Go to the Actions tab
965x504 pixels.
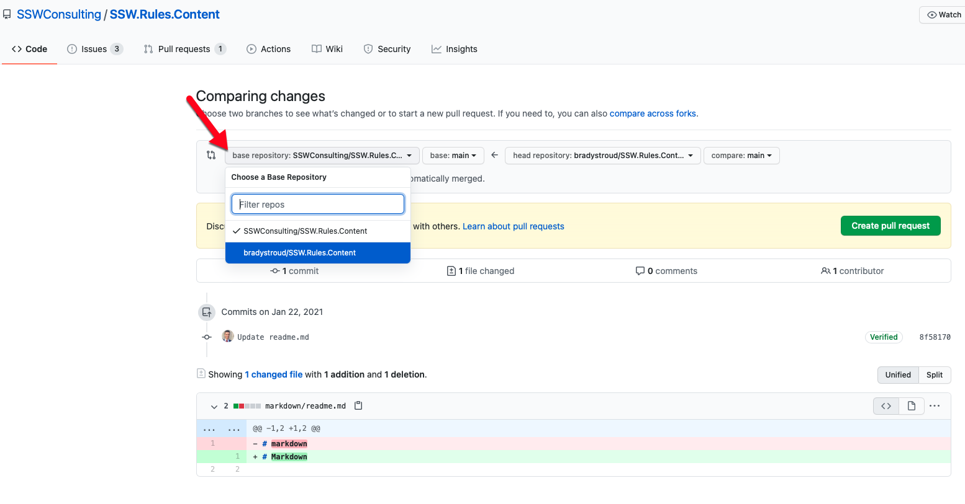pyautogui.click(x=268, y=49)
